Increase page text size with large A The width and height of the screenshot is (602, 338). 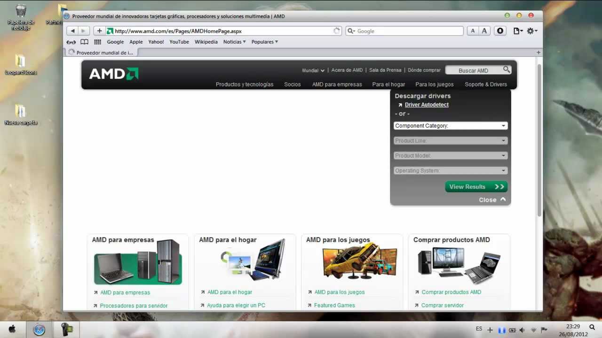484,31
